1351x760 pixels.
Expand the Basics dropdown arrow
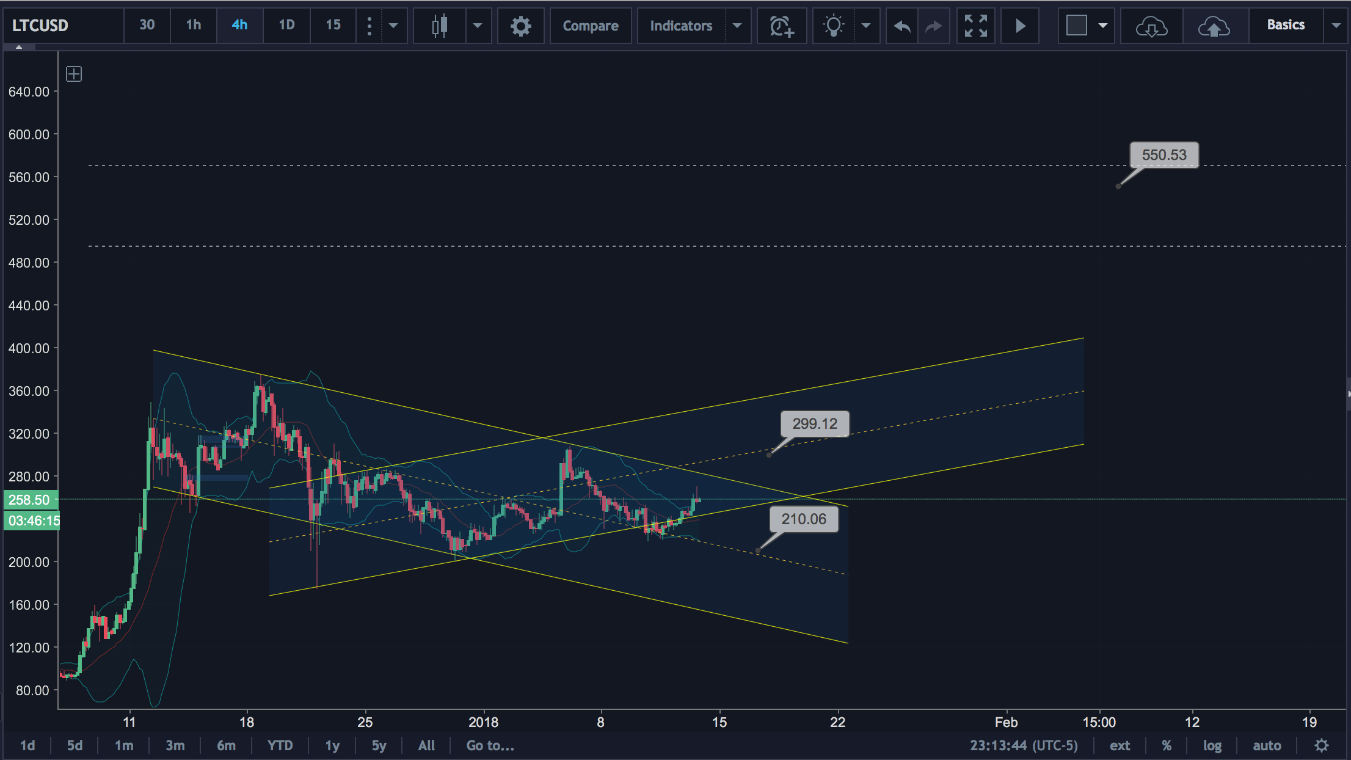(x=1336, y=26)
